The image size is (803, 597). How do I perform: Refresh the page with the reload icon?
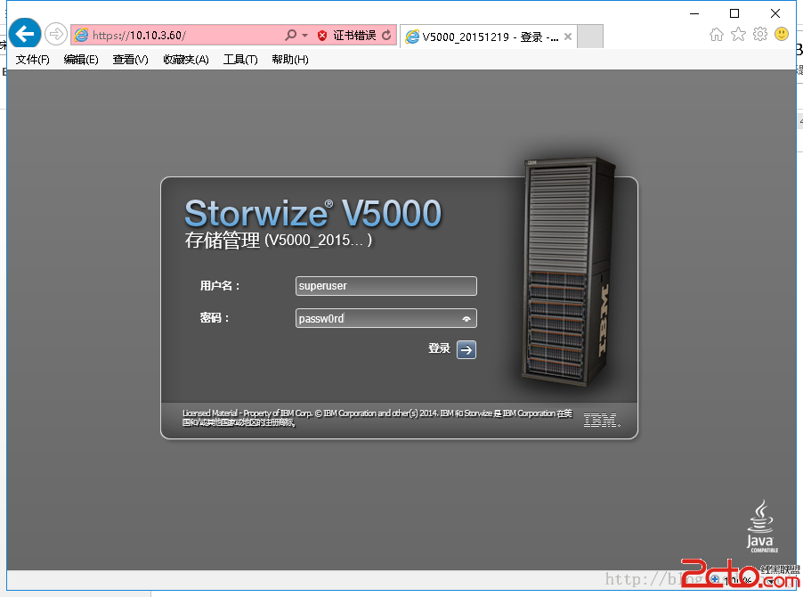click(x=386, y=35)
